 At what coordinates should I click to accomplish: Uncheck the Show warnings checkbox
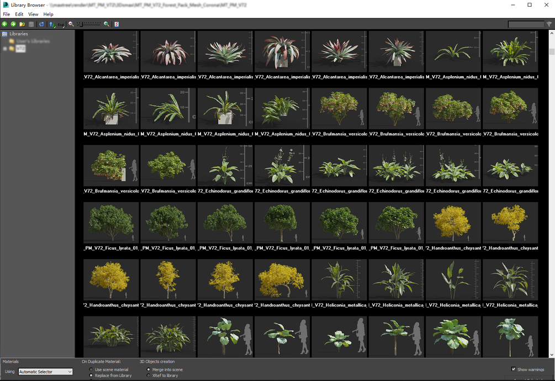pos(514,369)
